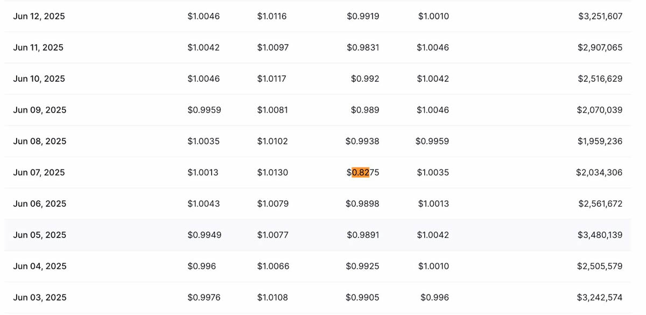
Task: Click the $0.9949 value for Jun 05
Action: coord(204,235)
